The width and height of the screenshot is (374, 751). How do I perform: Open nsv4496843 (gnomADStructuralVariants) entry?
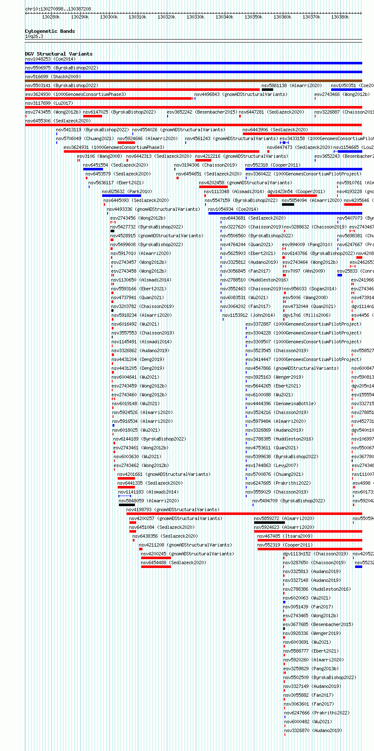pos(241,94)
